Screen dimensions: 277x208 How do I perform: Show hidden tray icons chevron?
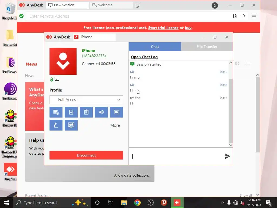[223, 203]
